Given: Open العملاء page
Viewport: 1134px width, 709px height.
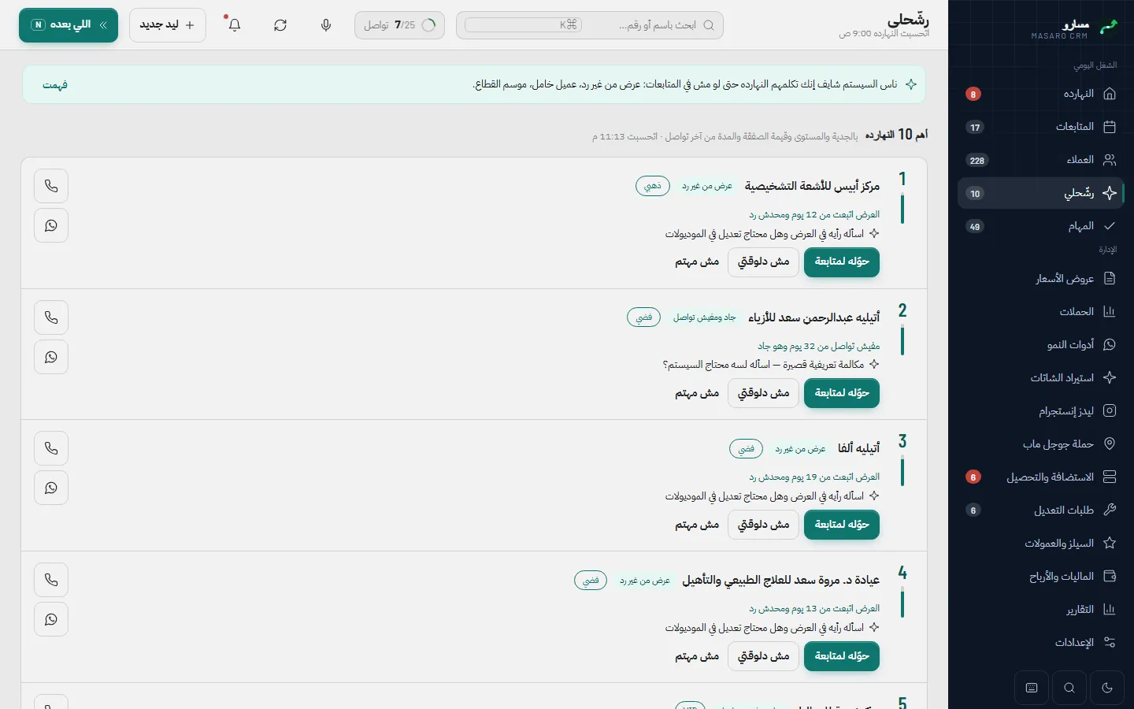Looking at the screenshot, I should point(1040,160).
